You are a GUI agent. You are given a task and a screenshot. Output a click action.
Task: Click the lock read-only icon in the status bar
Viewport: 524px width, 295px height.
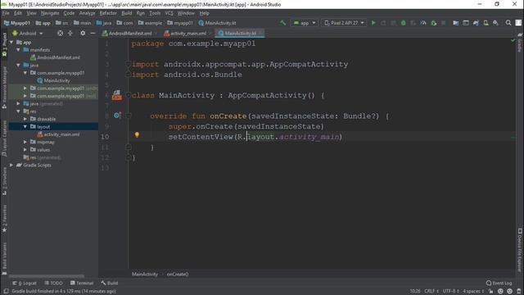(491, 292)
